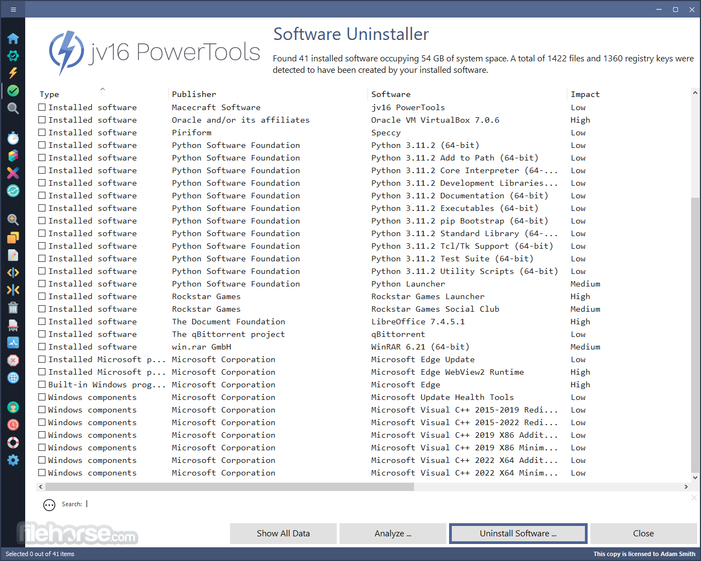Viewport: 701px width, 561px height.
Task: Click The Document Foundation publisher cell
Action: (228, 322)
